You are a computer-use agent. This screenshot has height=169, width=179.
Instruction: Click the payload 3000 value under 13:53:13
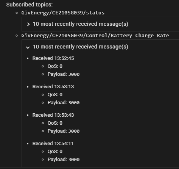(74, 103)
